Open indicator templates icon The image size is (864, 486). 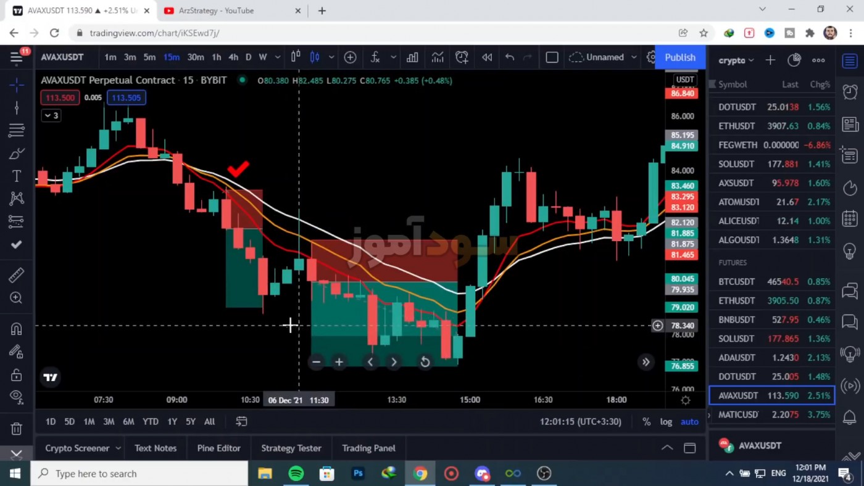coord(438,57)
